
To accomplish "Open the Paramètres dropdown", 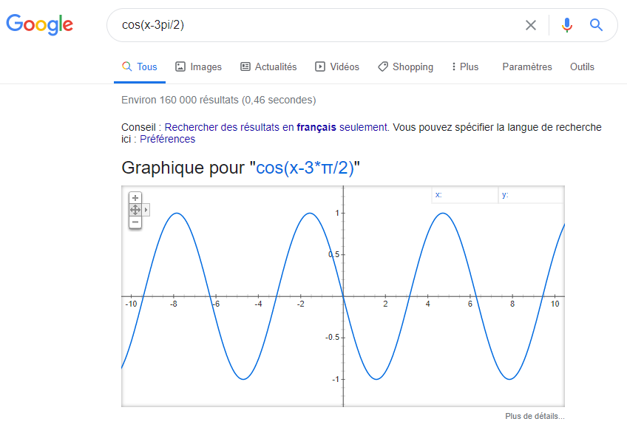I will point(526,66).
